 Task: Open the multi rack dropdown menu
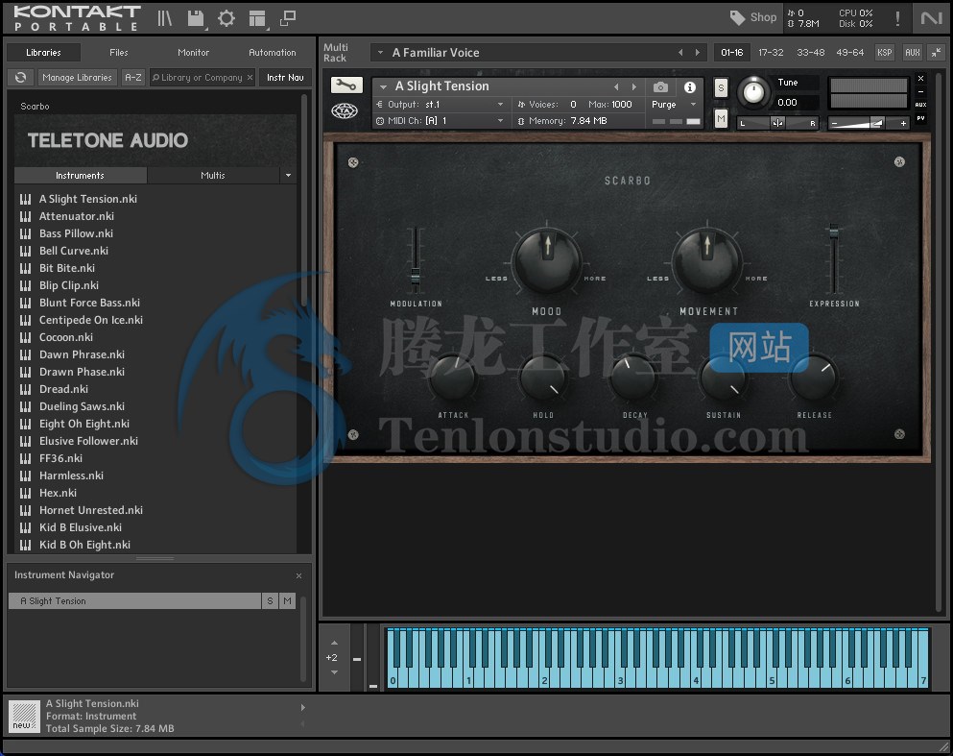point(380,52)
